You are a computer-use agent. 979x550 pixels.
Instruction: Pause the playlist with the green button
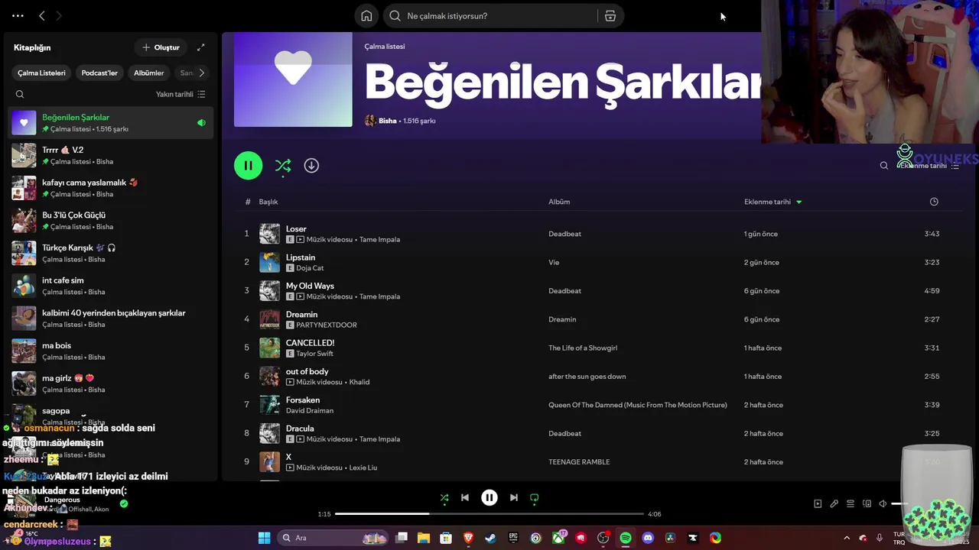[x=248, y=166]
